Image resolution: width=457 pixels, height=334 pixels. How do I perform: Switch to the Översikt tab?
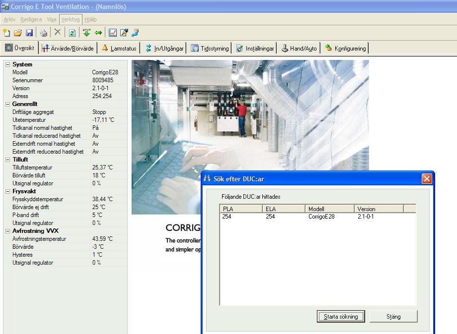coord(19,48)
